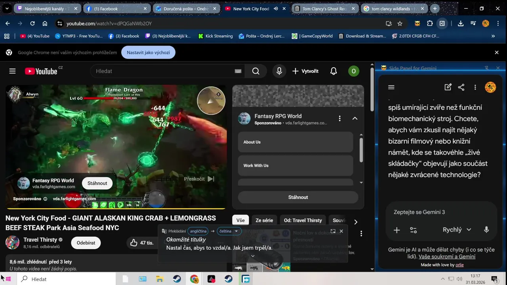Subscribe using the Odebírat button
507x285 pixels.
pyautogui.click(x=86, y=243)
